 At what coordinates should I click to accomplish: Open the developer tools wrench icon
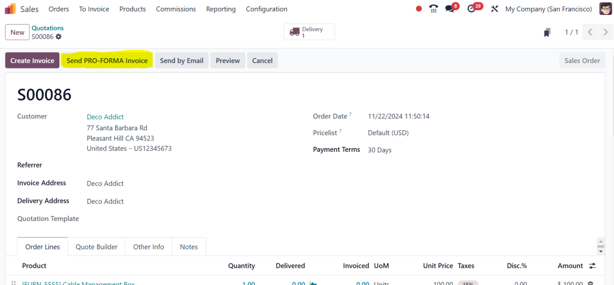[x=494, y=8]
